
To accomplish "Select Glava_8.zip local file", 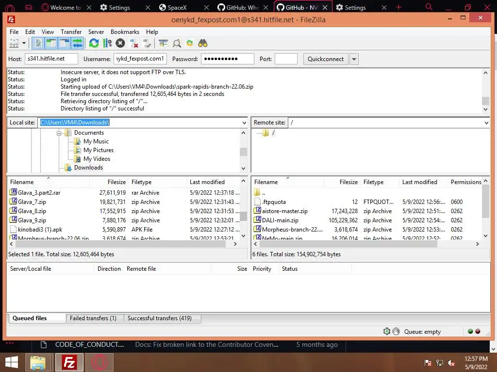I will [32, 211].
